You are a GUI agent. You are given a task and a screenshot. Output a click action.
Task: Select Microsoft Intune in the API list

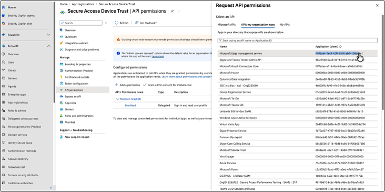[297, 73]
